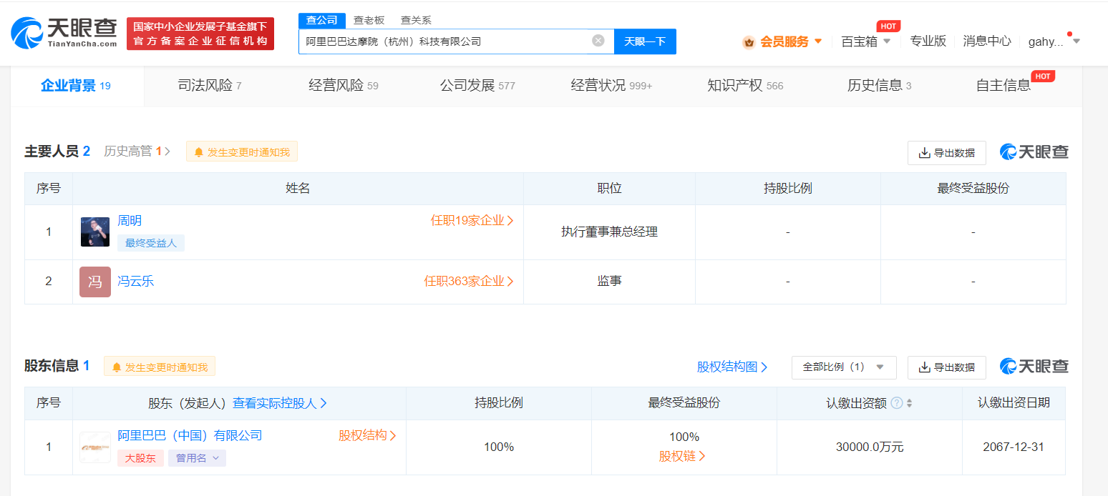Open 周明's 任职19家企业 link
This screenshot has width=1108, height=496.
pyautogui.click(x=472, y=221)
